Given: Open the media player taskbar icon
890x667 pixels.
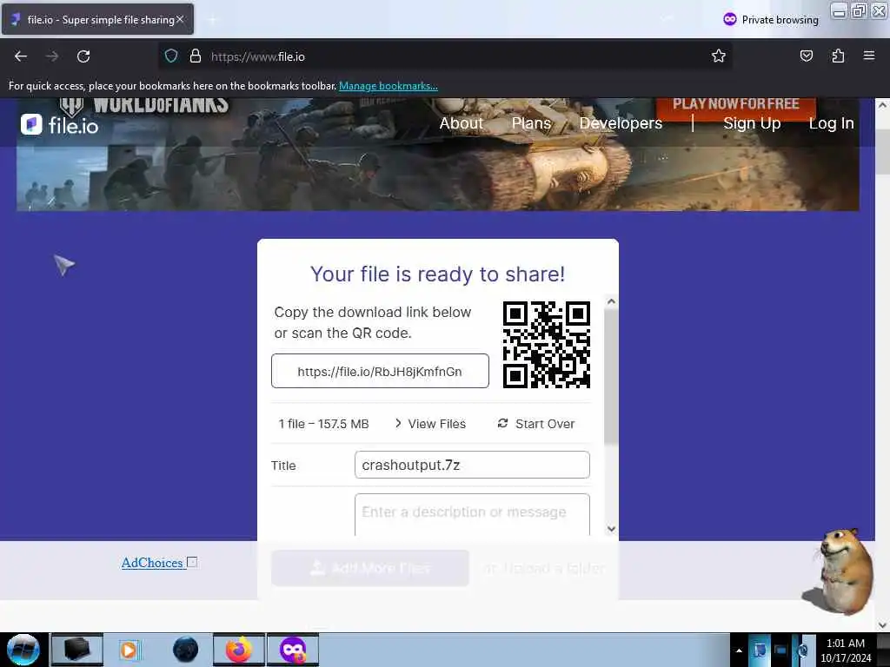Looking at the screenshot, I should coord(129,650).
